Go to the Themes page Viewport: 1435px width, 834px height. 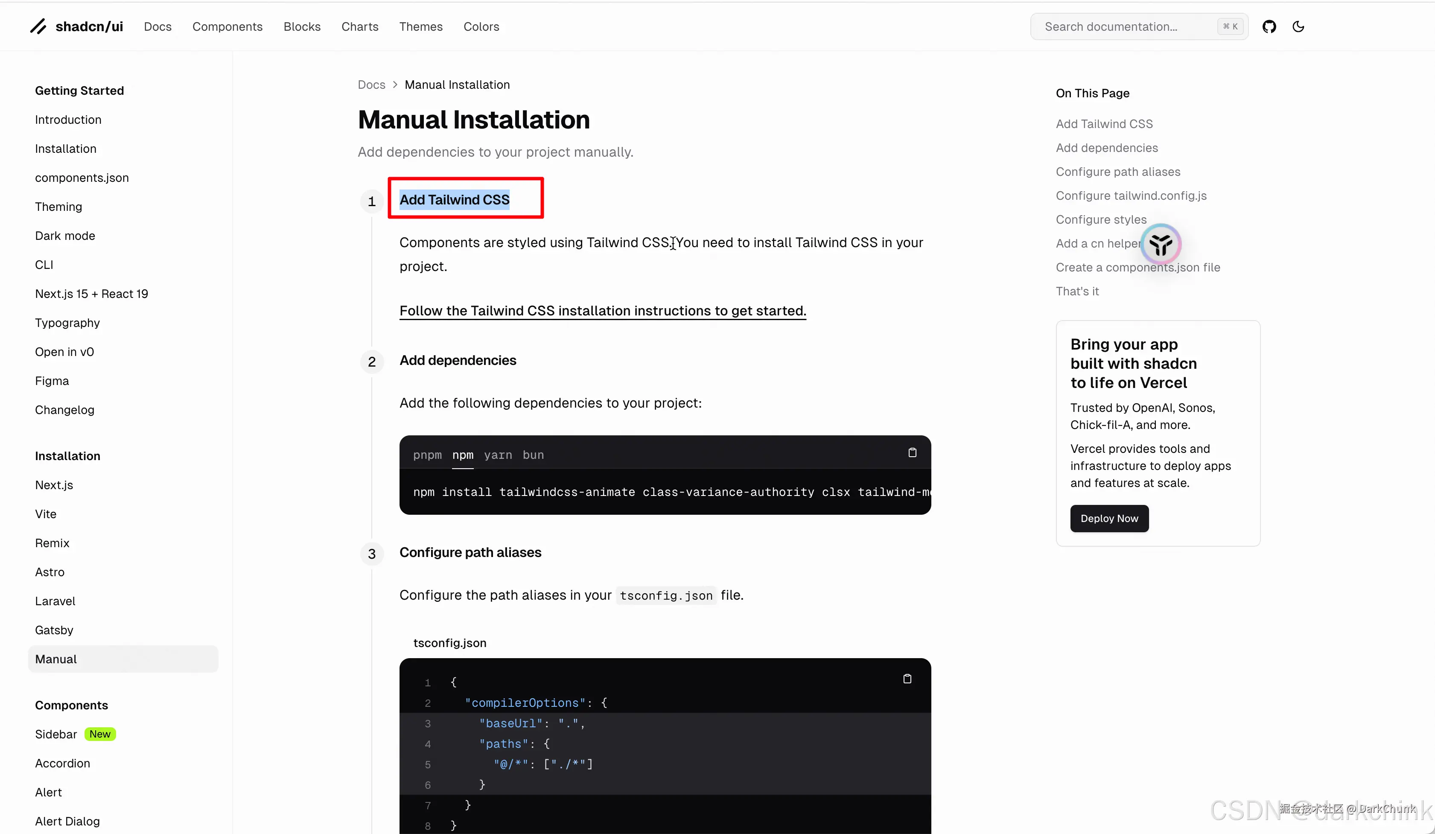[420, 27]
